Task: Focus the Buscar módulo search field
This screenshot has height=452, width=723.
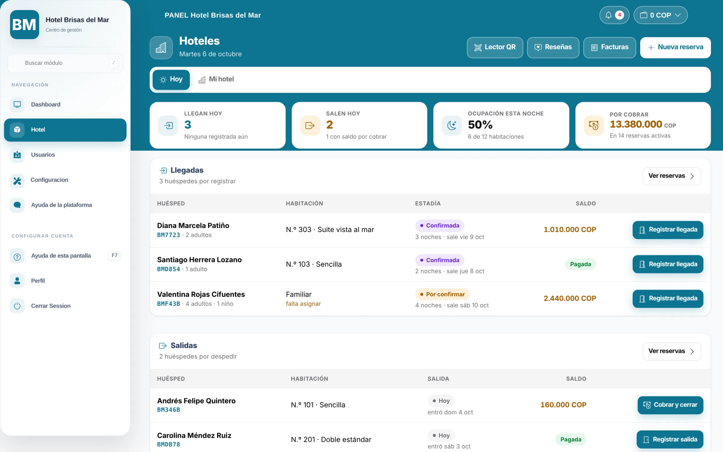Action: pos(65,63)
